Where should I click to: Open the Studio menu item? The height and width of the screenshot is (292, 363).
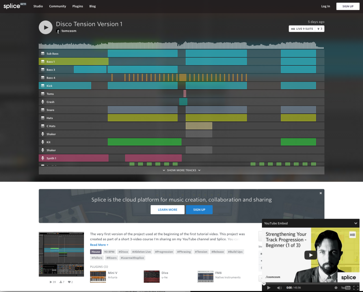(x=38, y=6)
